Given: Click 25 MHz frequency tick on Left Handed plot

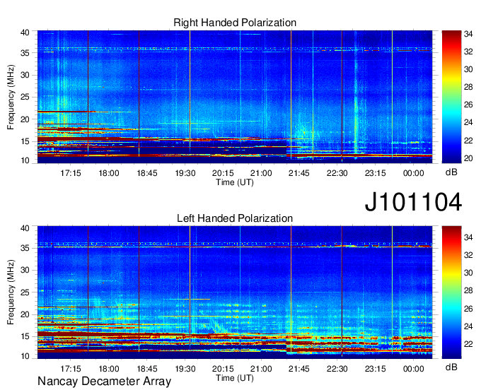Looking at the screenshot, I should tap(25, 292).
